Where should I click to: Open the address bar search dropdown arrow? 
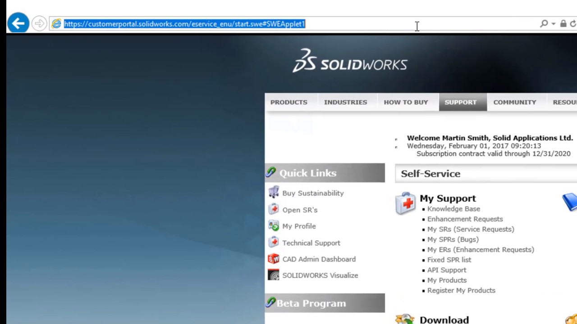[x=554, y=24]
